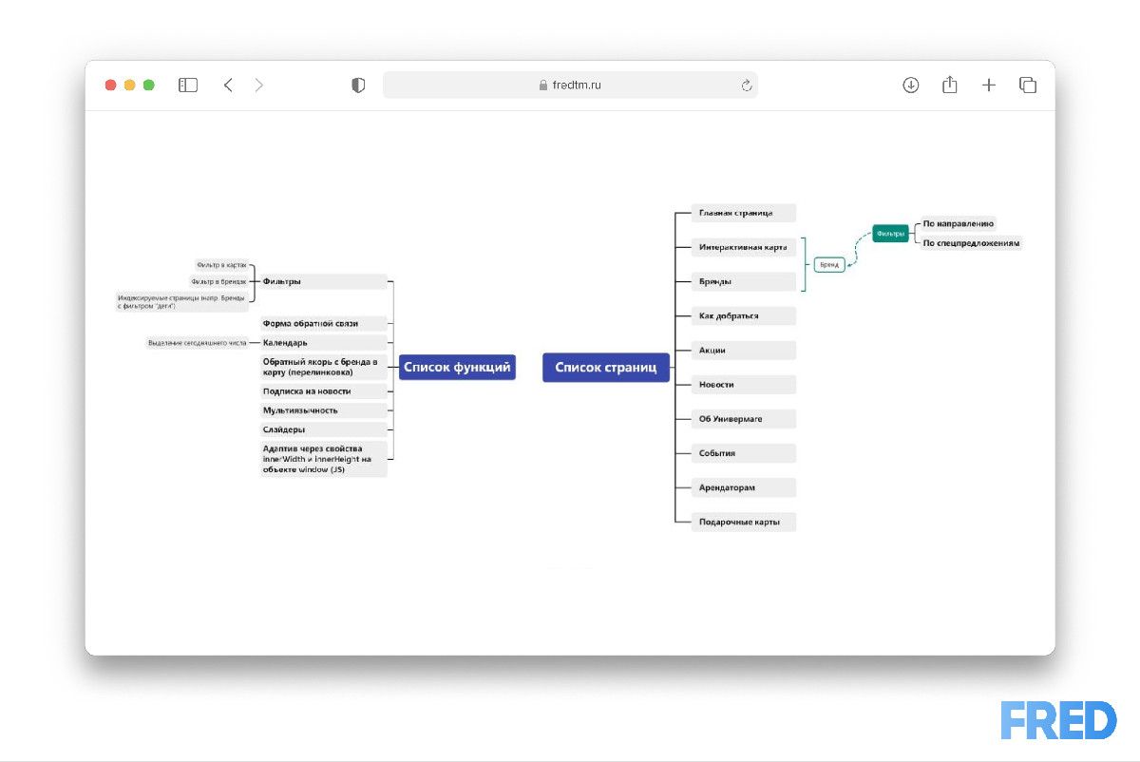Viewport: 1140px width, 762px height.
Task: Add a new tab with the plus icon
Action: click(989, 86)
